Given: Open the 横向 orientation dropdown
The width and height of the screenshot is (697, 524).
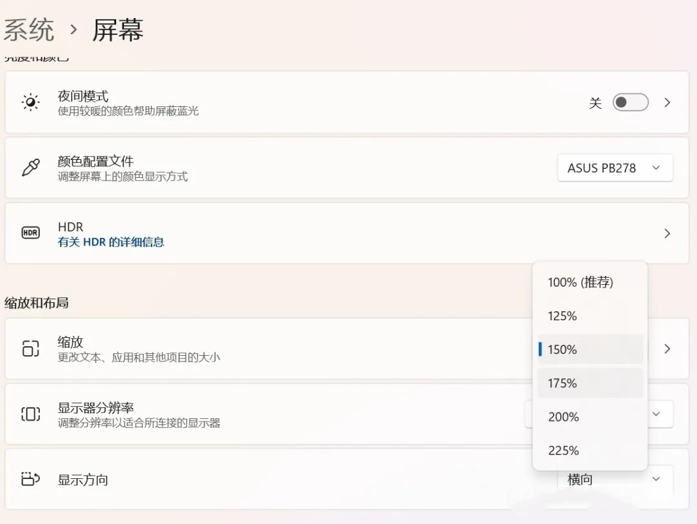Looking at the screenshot, I should 615,480.
